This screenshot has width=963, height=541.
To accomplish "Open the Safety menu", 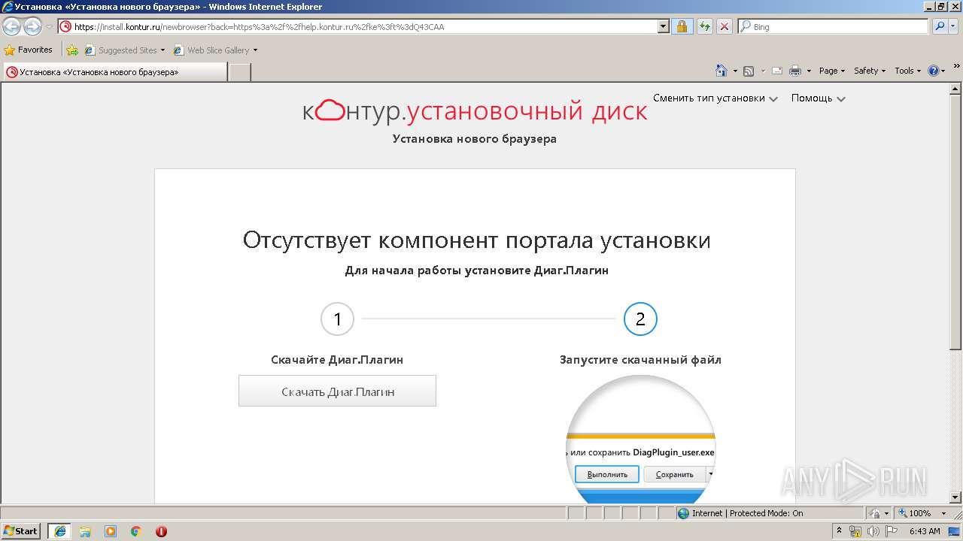I will [x=870, y=71].
